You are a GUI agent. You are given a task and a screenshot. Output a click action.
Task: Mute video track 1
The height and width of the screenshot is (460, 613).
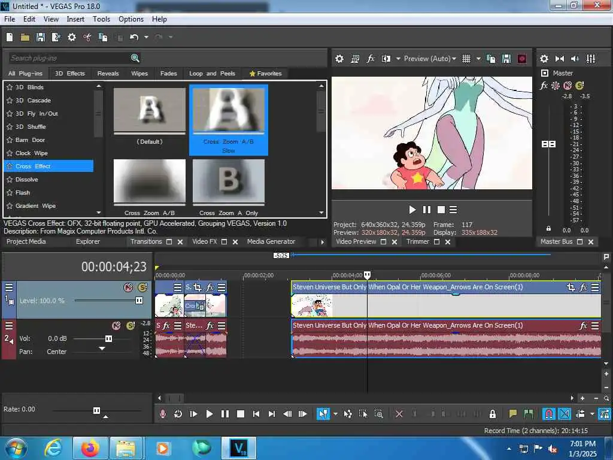[128, 287]
